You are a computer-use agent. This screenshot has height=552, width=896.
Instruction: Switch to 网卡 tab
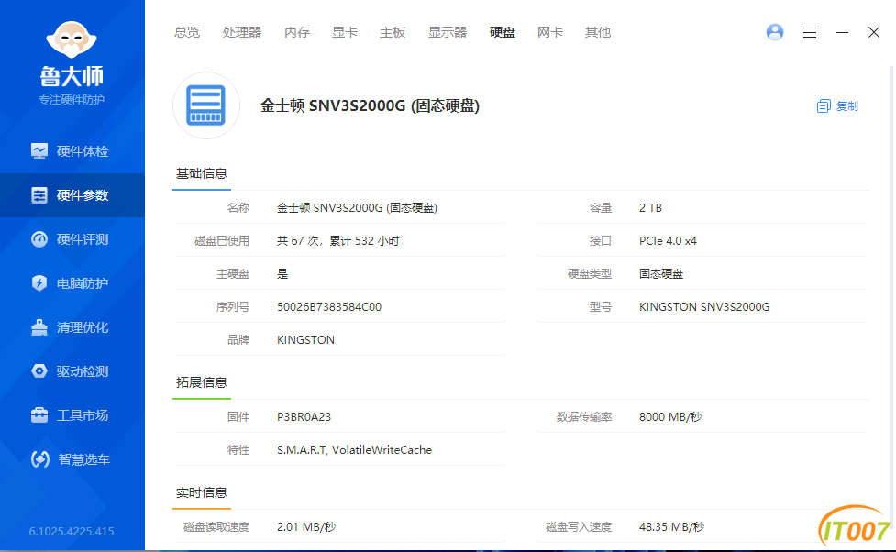tap(549, 33)
